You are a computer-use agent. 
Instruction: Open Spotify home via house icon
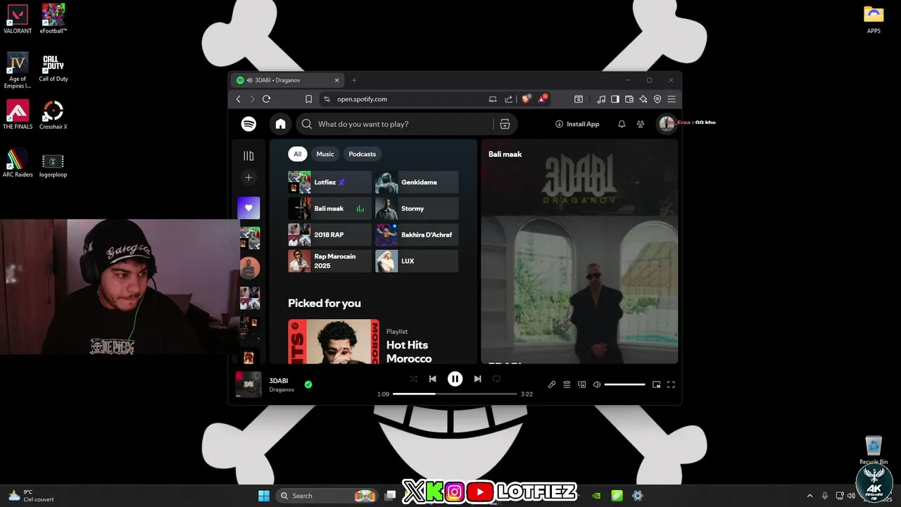coord(280,124)
